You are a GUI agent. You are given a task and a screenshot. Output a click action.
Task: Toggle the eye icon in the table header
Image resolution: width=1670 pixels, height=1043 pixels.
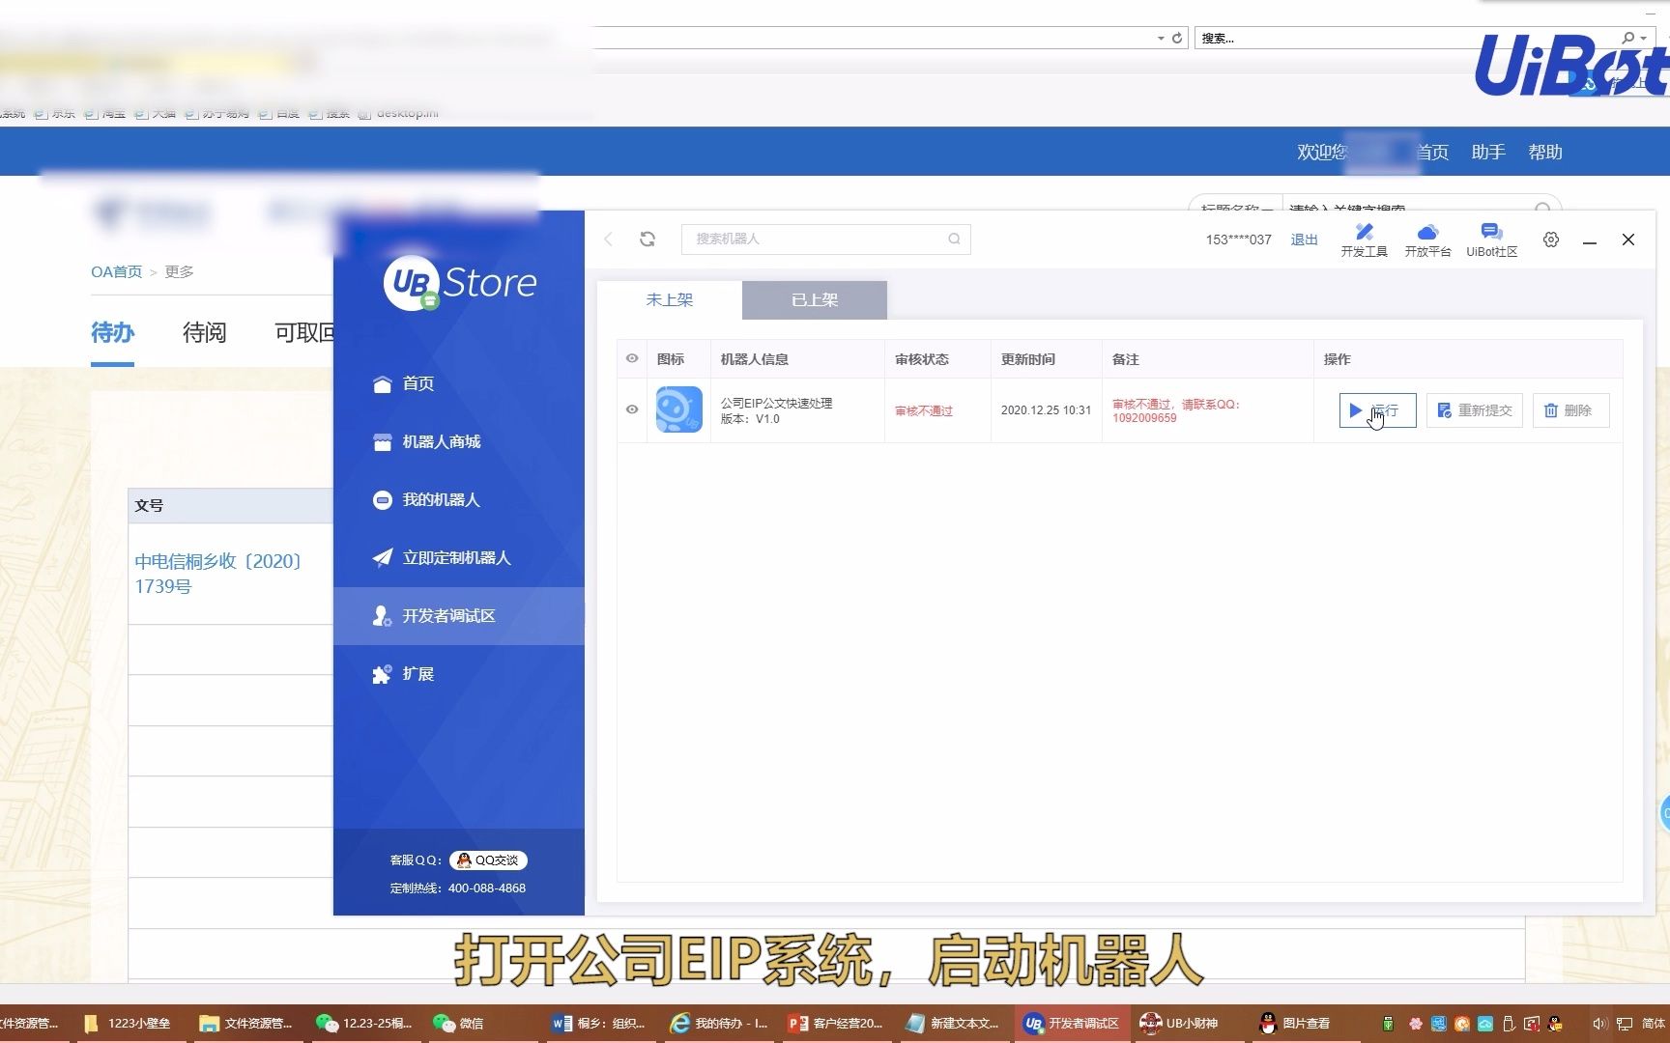click(631, 358)
